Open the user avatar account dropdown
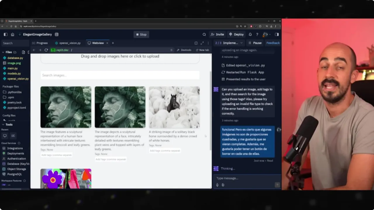Viewport: 374px width, 210px height. click(266, 34)
